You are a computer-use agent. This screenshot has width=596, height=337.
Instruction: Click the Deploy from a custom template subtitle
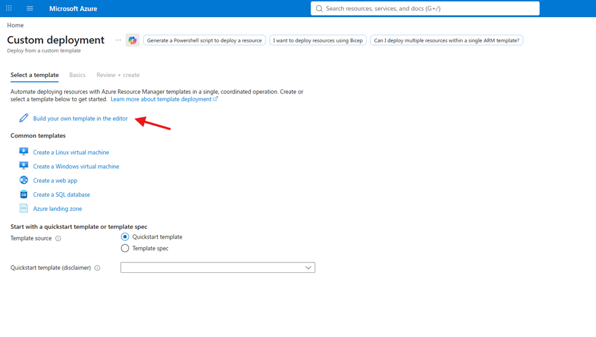pos(44,51)
